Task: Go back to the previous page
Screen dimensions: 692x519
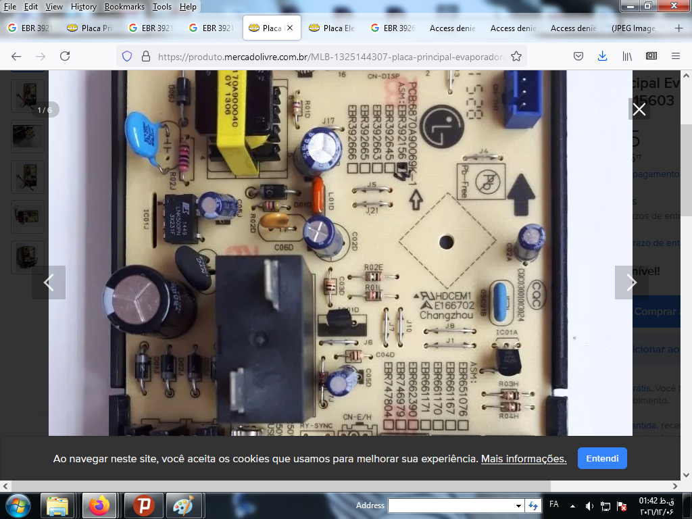Action: click(x=16, y=56)
